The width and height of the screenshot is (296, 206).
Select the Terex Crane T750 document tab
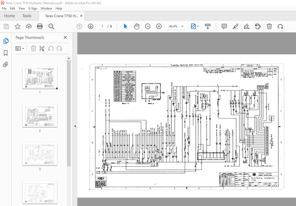[x=62, y=16]
